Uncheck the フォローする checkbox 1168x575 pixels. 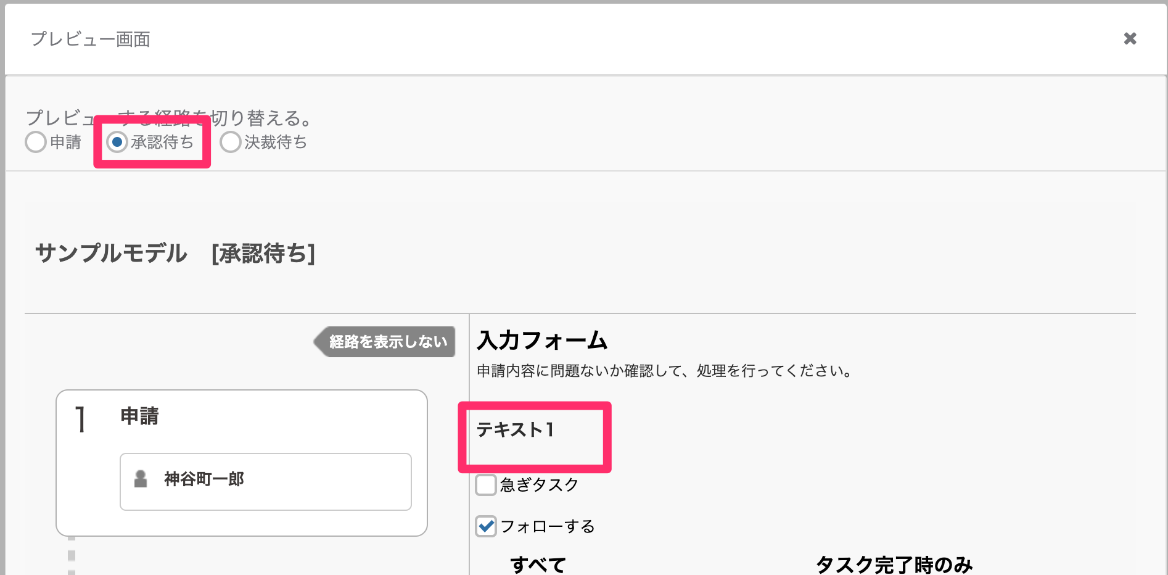tap(486, 526)
